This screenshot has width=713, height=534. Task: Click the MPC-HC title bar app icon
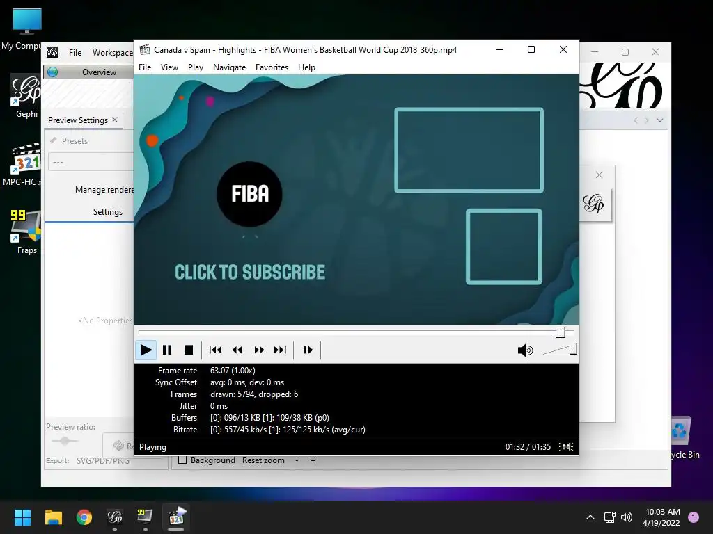[x=145, y=49]
